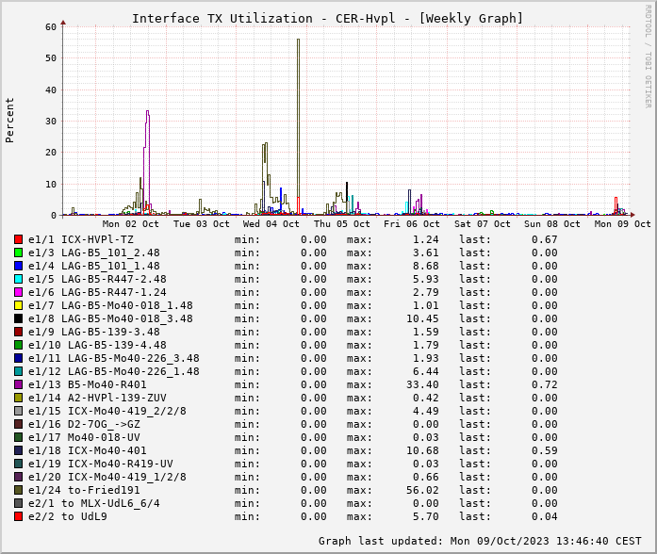Pick the magenta swatch for e1/6 LAG-B5-R447-1.24
Viewport: 657px width, 554px height.
pyautogui.click(x=18, y=292)
